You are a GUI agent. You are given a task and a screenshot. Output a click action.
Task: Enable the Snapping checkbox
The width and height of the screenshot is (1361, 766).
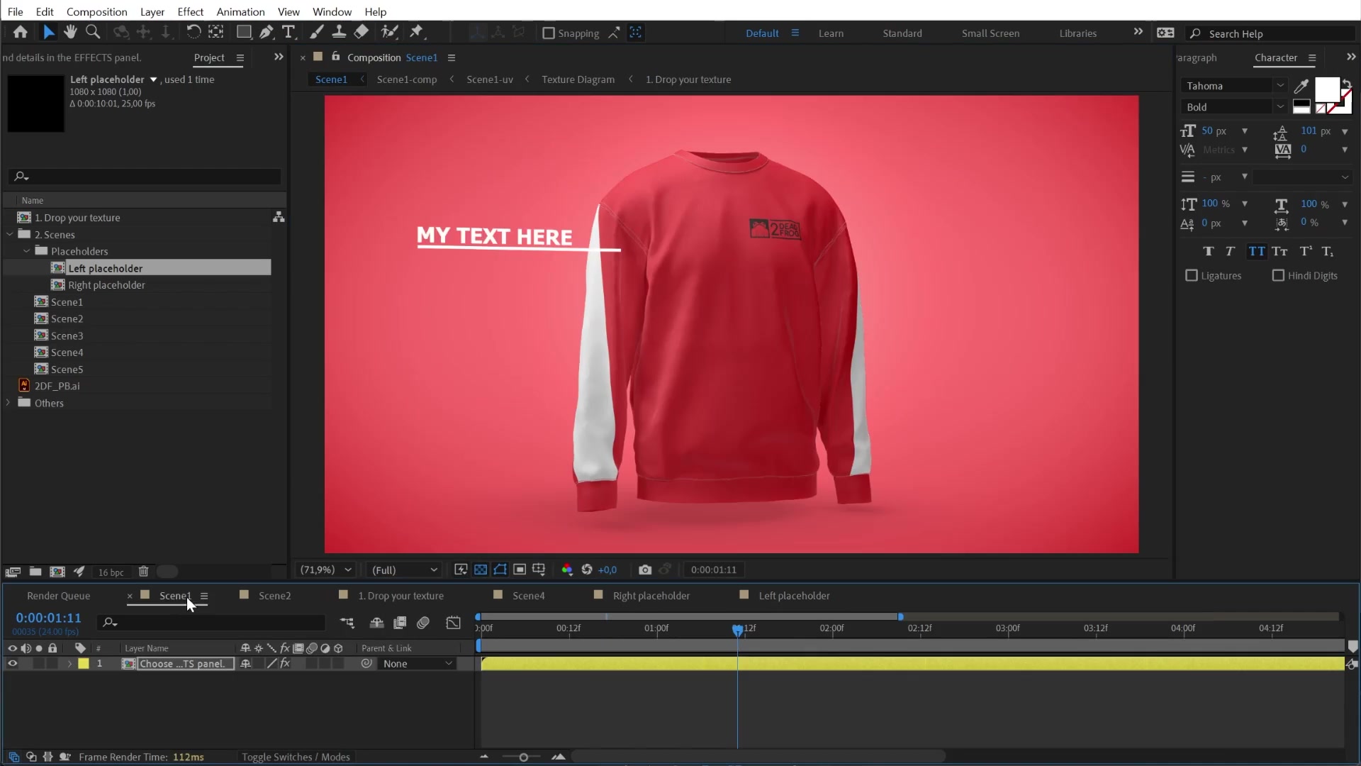coord(548,33)
